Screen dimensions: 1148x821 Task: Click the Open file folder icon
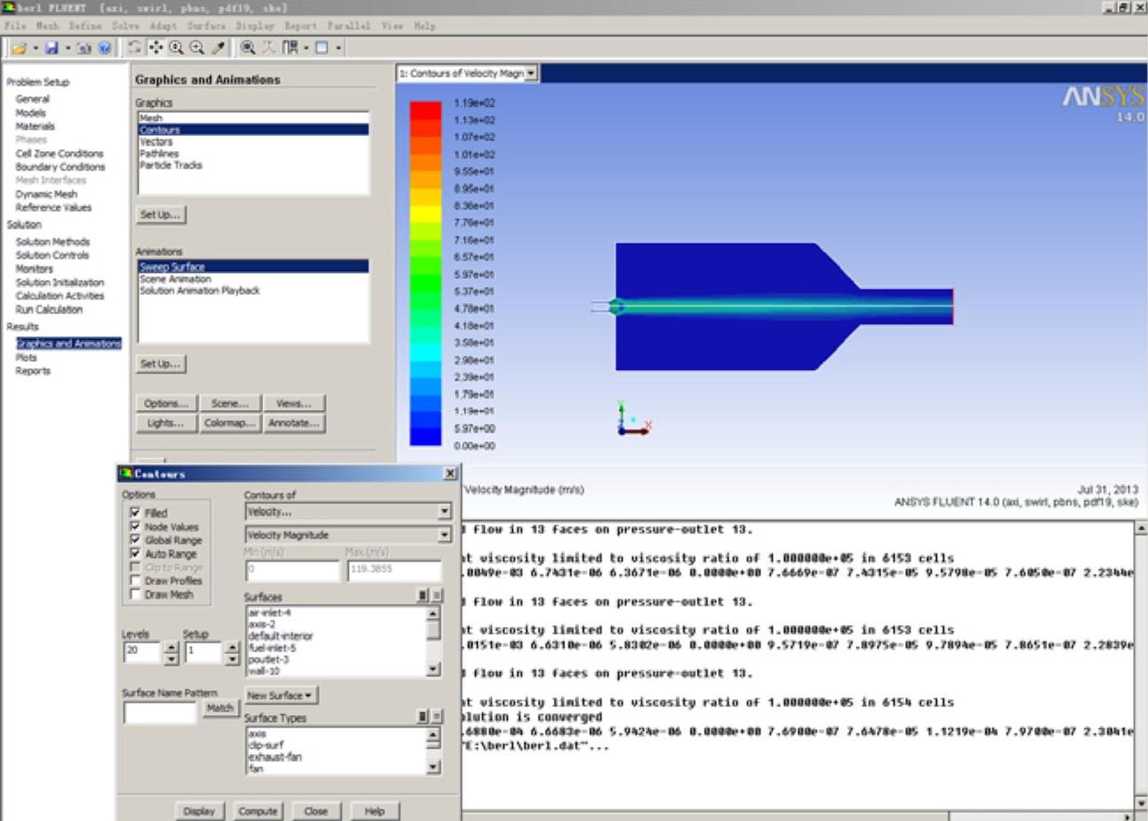[x=19, y=48]
